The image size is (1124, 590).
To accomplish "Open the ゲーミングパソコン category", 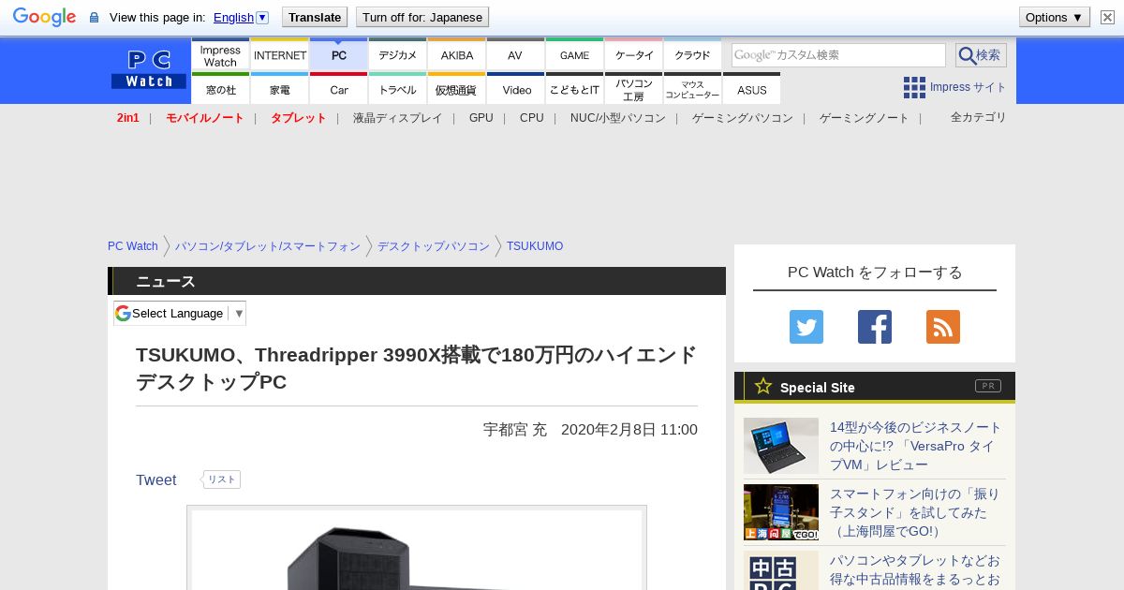I will point(743,118).
